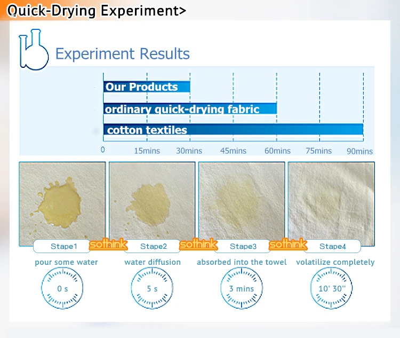Click the 'Stape4' label pill
The width and height of the screenshot is (400, 338).
(x=332, y=246)
